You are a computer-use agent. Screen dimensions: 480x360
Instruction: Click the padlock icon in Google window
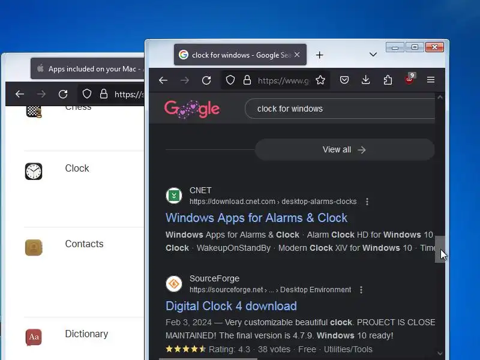(247, 80)
